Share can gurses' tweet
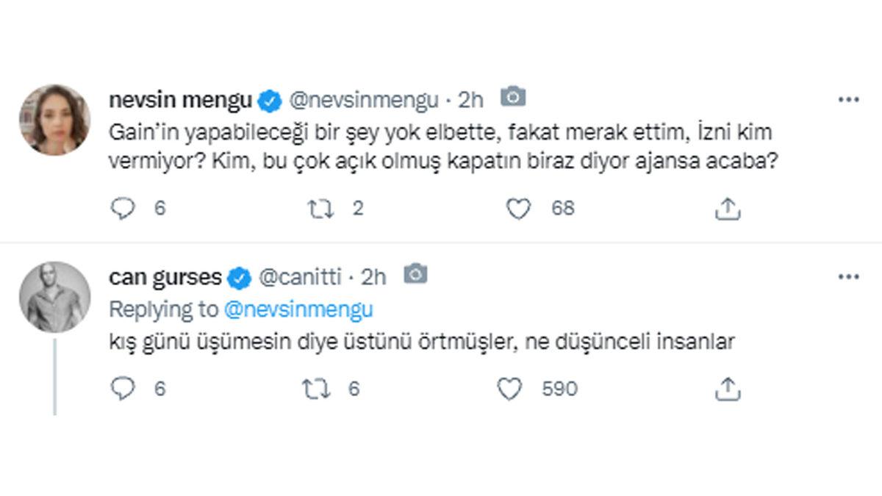Image resolution: width=882 pixels, height=496 pixels. 728,389
